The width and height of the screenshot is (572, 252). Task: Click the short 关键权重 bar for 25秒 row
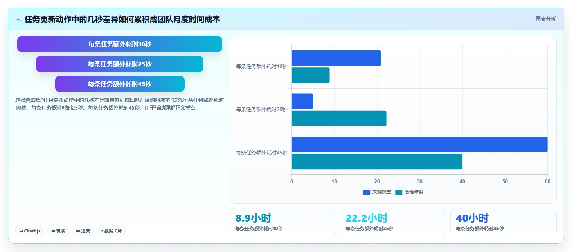(x=302, y=101)
